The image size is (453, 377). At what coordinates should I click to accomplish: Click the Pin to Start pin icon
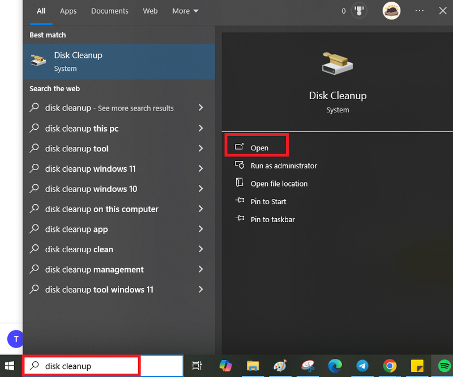click(x=240, y=200)
